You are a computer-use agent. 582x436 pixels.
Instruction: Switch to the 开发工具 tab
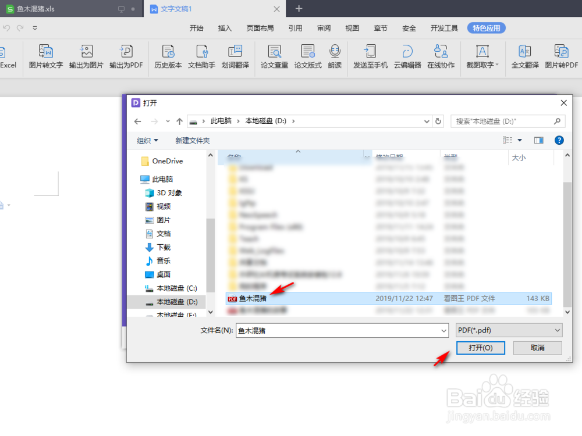[444, 28]
